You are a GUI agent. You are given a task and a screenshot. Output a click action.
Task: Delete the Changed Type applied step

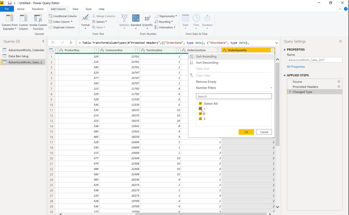290,92
